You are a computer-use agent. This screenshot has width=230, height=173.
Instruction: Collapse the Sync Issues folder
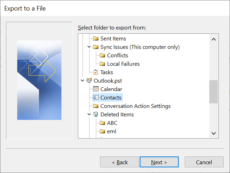click(89, 47)
